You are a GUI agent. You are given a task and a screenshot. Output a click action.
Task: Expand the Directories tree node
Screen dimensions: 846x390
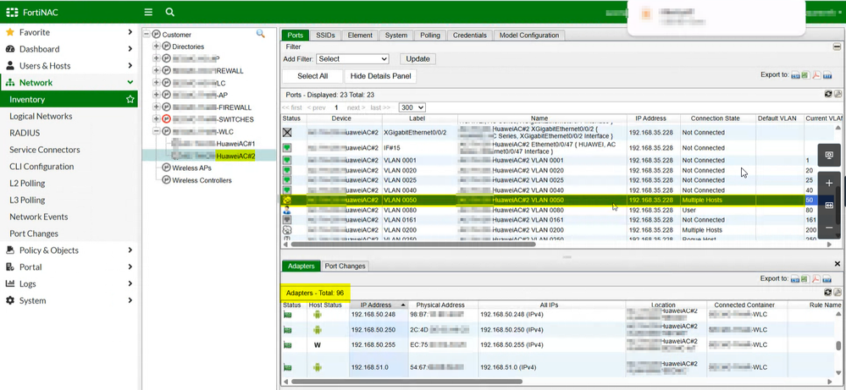point(157,47)
